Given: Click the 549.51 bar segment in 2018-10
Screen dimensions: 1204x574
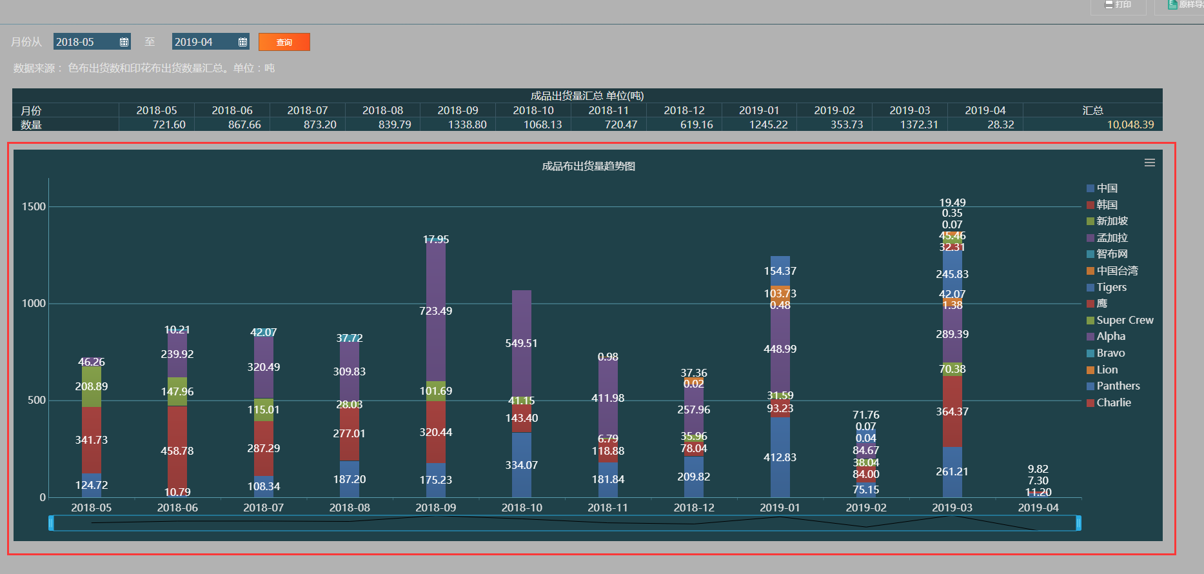Looking at the screenshot, I should tap(522, 344).
